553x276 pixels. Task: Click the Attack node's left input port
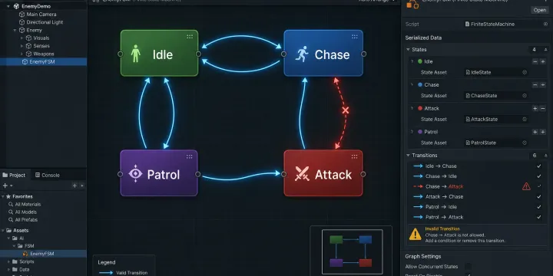point(283,174)
